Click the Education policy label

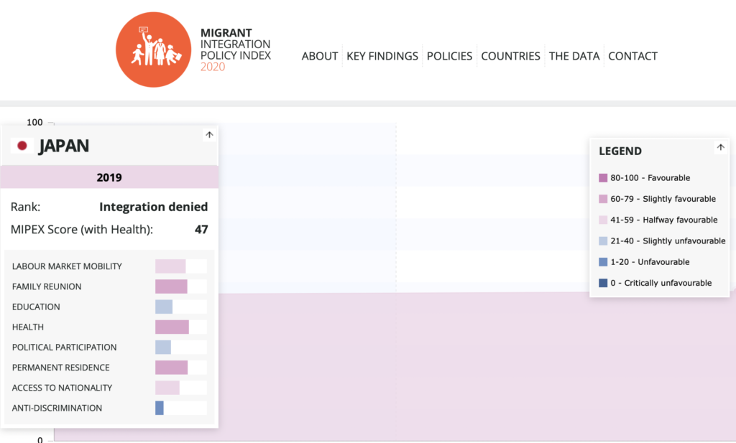click(x=36, y=307)
